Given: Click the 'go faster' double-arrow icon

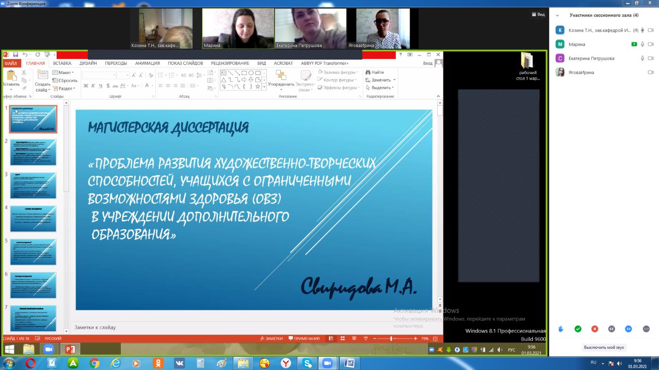Looking at the screenshot, I should pyautogui.click(x=628, y=329).
